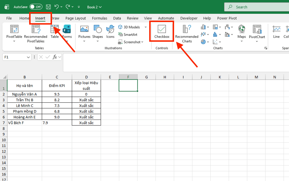Select the Xếp loại Hiệu suất header cell
Viewport: 289px width, 181px height.
pos(86,85)
